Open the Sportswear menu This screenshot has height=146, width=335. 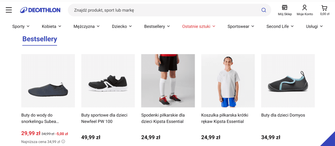(x=241, y=26)
